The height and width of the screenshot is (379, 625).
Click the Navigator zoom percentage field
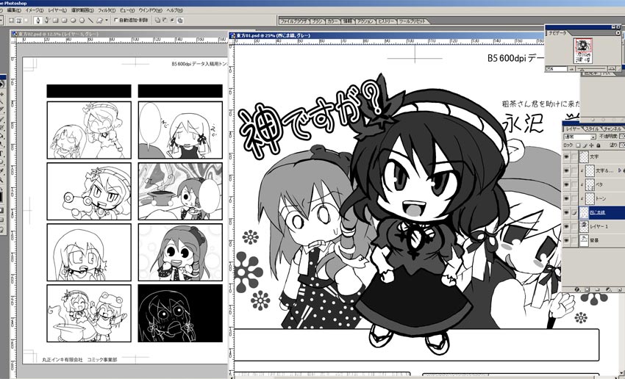(556, 69)
